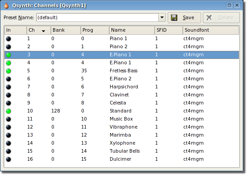The image size is (247, 175).
Task: Close the Qsynth Channels window
Action: (237, 5)
